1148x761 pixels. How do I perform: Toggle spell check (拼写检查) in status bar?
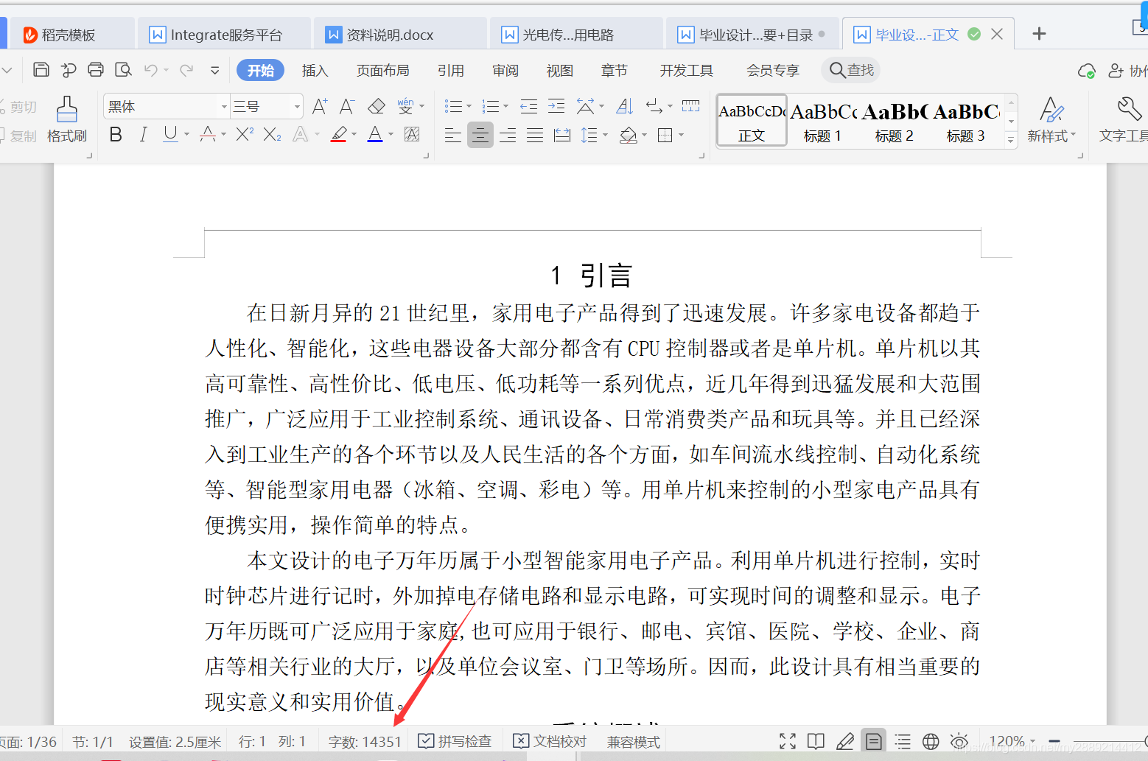tap(455, 741)
